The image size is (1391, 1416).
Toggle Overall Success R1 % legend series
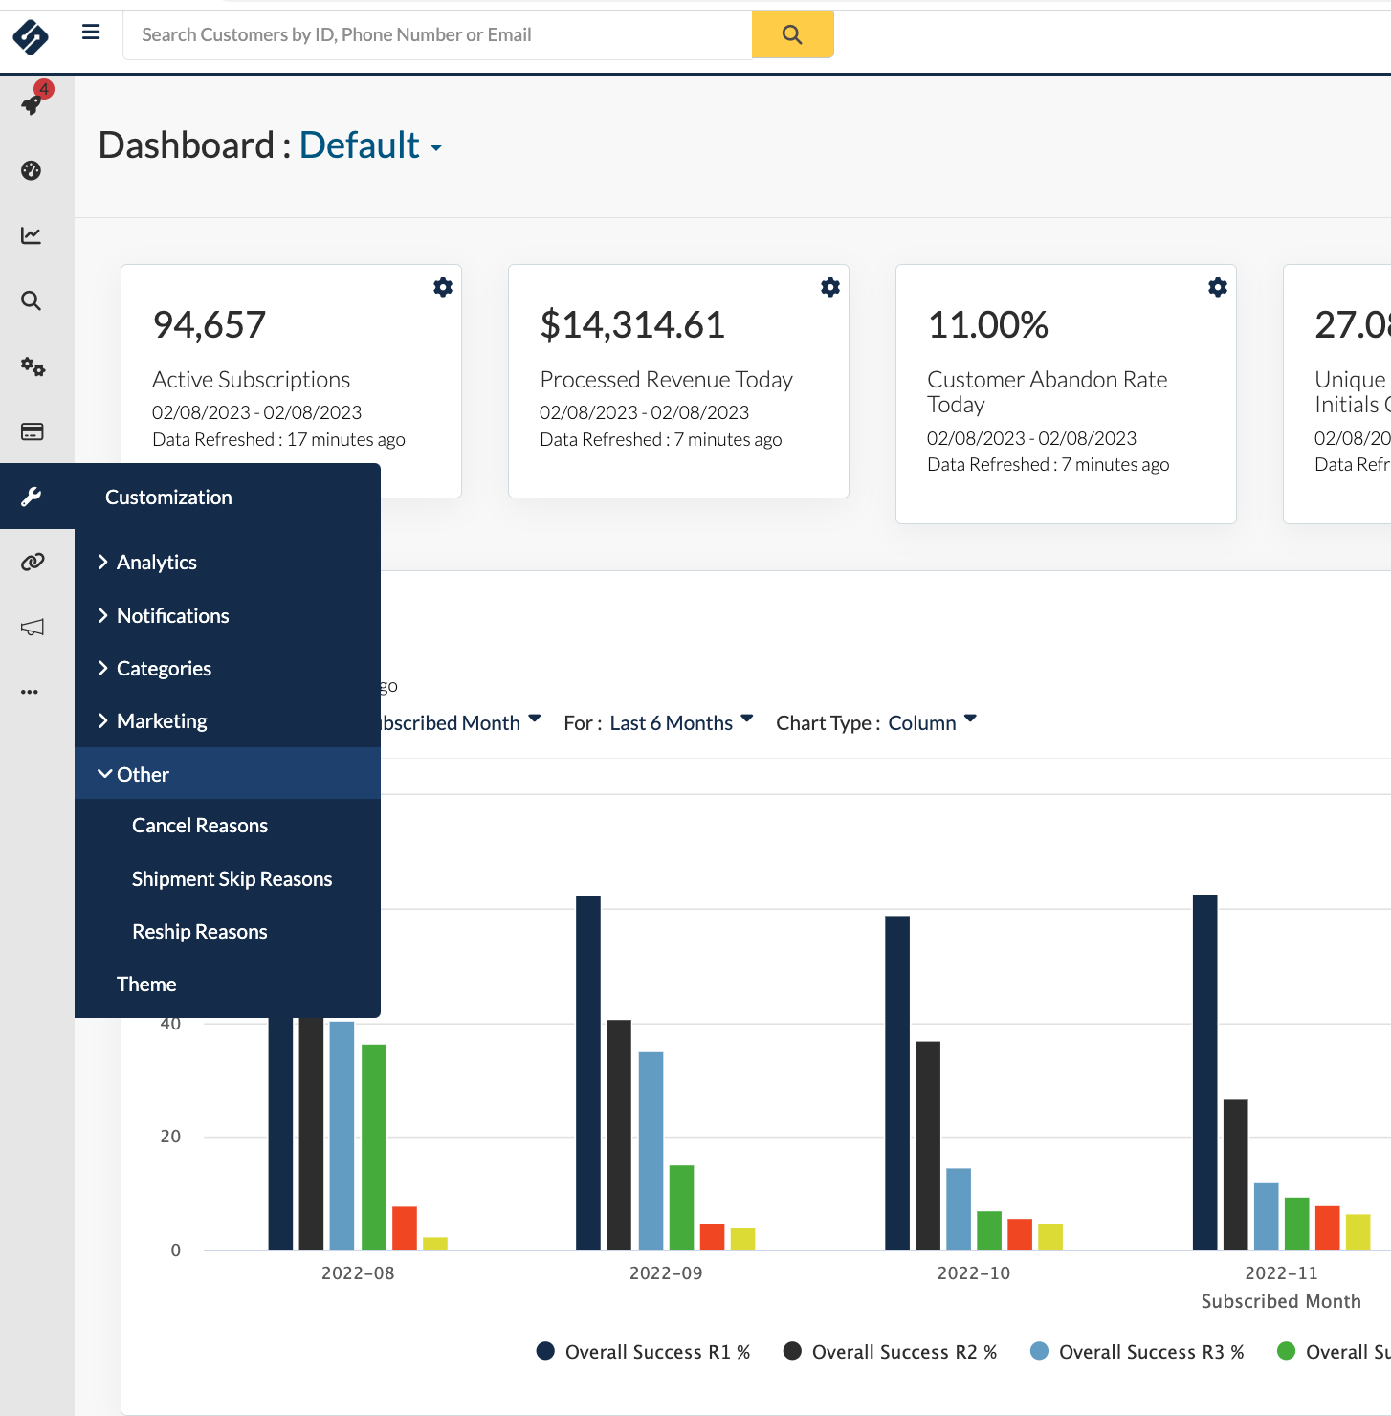[656, 1352]
